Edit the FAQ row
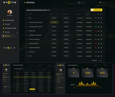Screen dimensions: 115x97 (x=98, y=56)
